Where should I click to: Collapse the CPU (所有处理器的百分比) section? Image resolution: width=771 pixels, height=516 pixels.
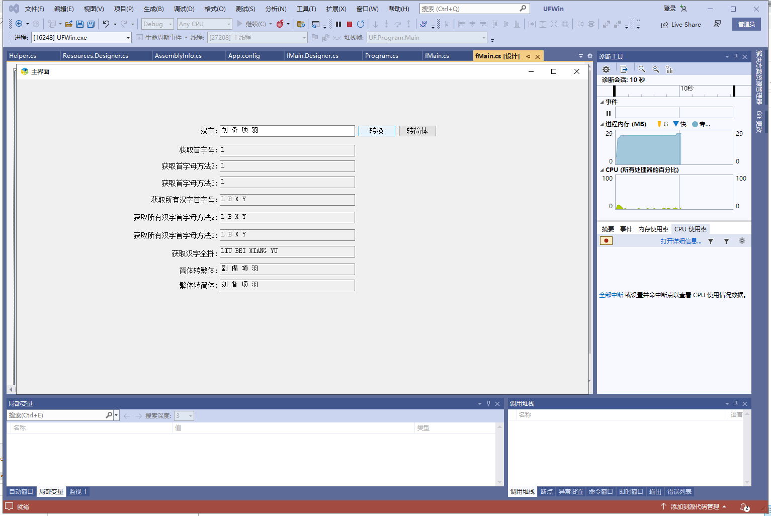point(602,170)
